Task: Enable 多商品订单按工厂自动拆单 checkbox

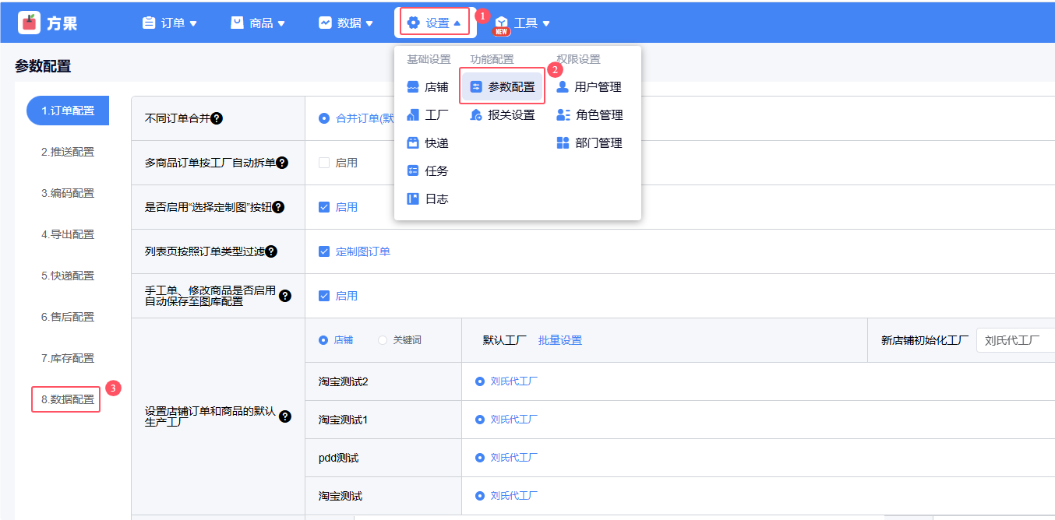Action: pyautogui.click(x=324, y=163)
